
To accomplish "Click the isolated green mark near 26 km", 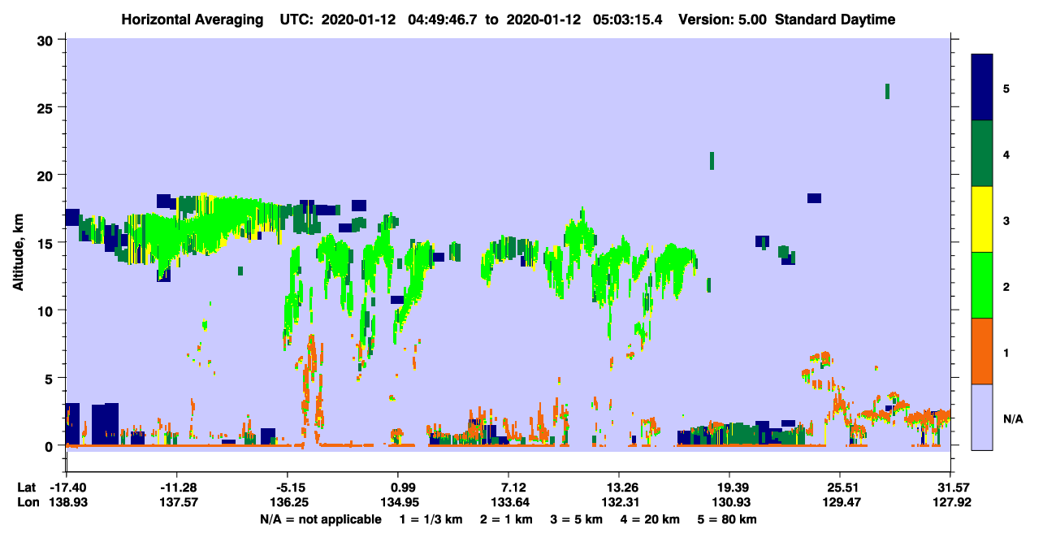I will (887, 91).
